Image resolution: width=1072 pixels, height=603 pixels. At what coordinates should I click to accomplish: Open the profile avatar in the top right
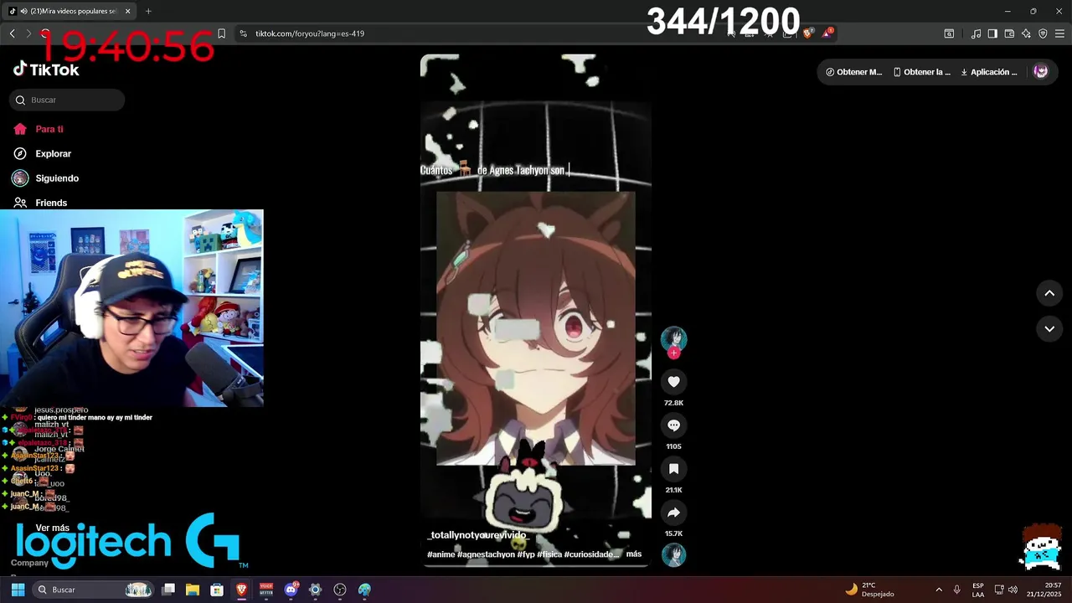coord(1041,71)
